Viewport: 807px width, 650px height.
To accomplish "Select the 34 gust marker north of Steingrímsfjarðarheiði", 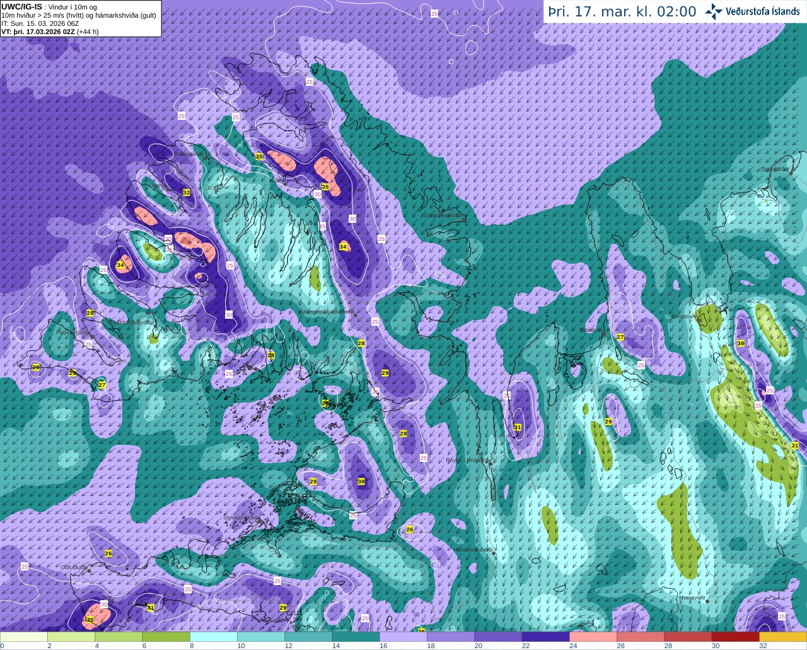I will pyautogui.click(x=343, y=247).
